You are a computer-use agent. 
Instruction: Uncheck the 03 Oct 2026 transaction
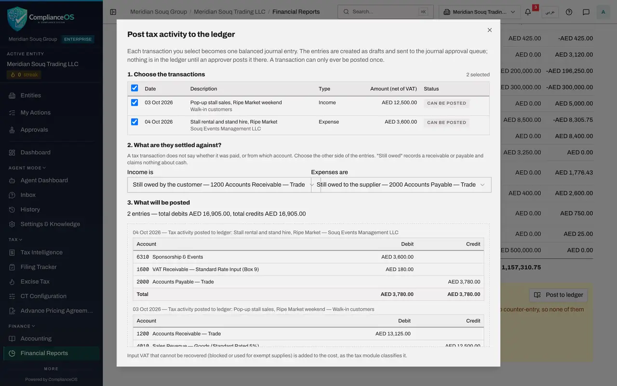[134, 102]
